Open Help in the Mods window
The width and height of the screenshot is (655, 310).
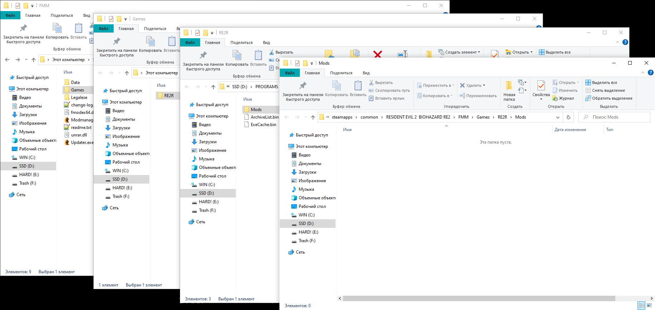pos(651,72)
